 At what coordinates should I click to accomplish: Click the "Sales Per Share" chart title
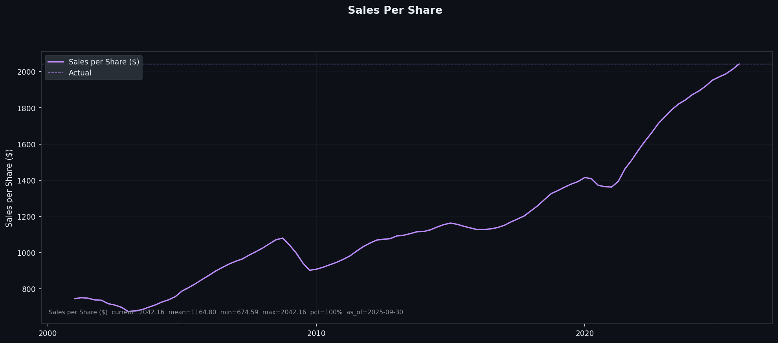(x=395, y=11)
